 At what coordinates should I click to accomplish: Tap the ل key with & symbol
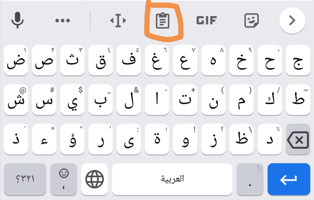click(129, 100)
